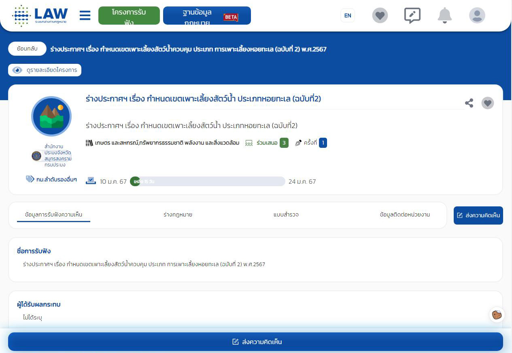Open the user profile icon

click(477, 15)
